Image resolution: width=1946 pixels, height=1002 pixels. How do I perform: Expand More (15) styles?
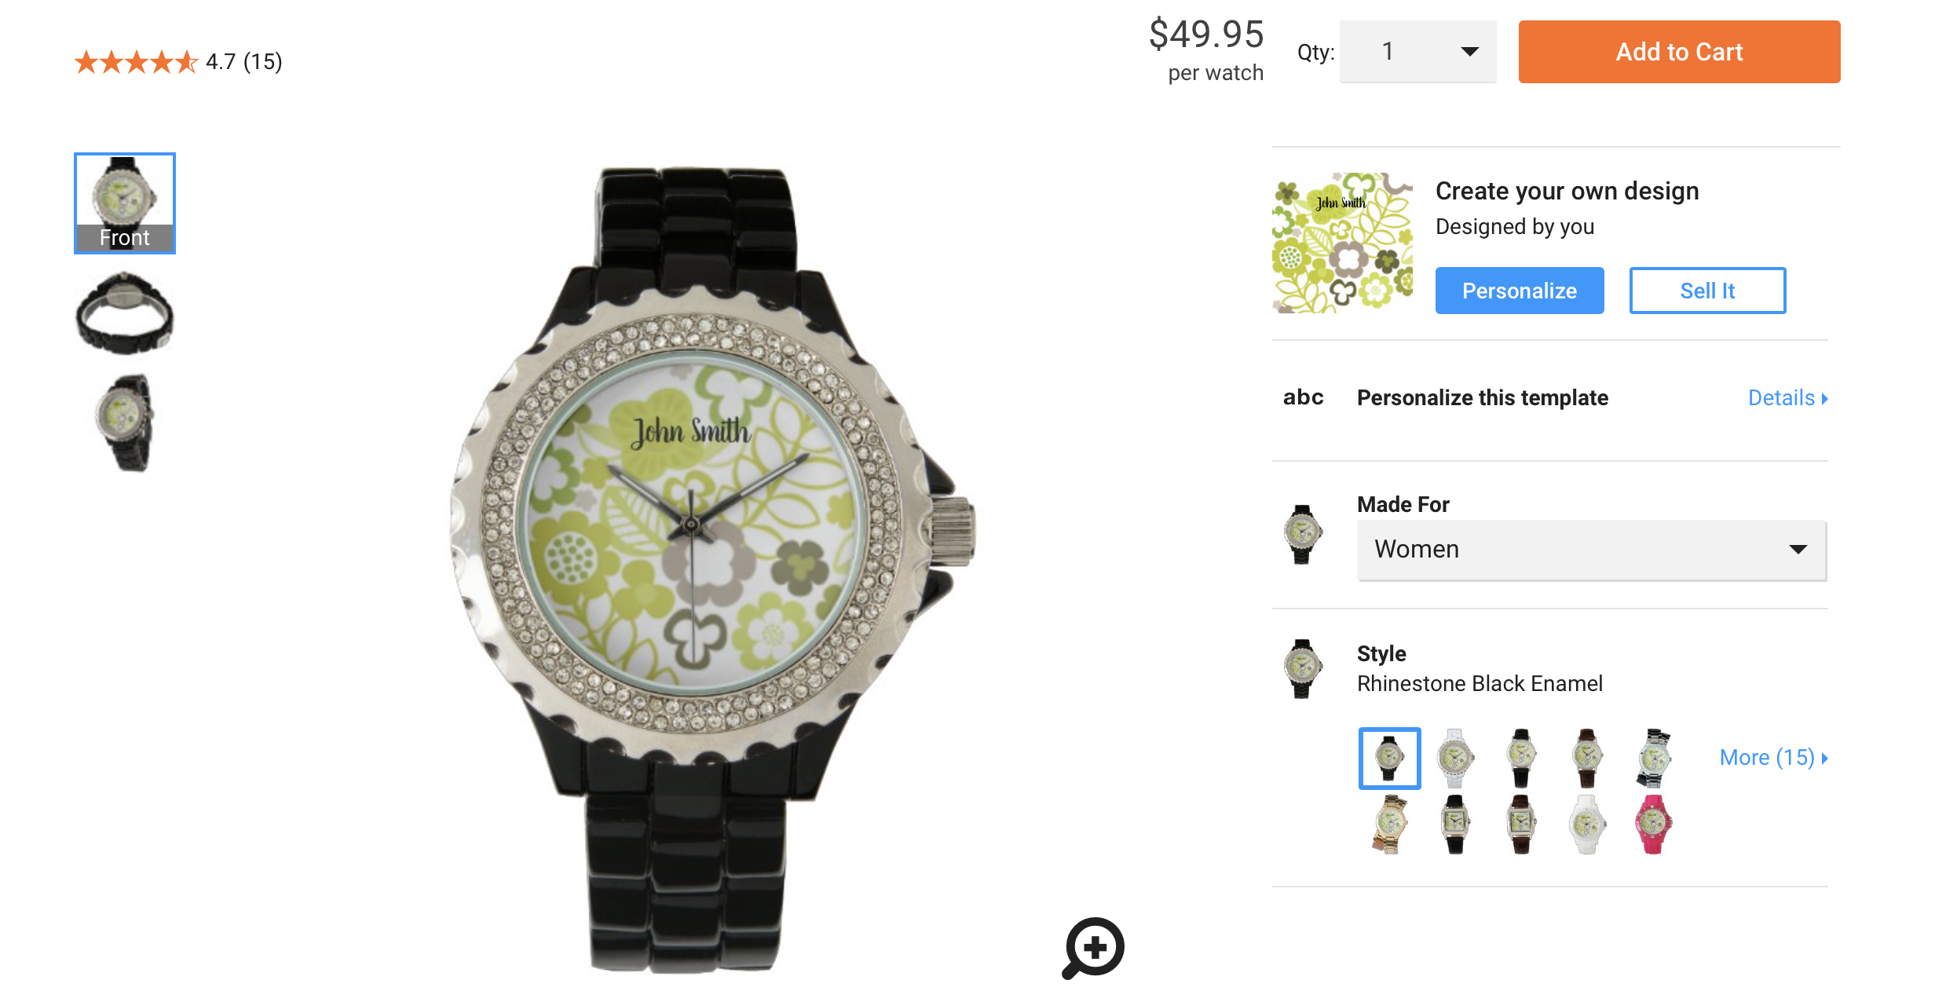tap(1774, 758)
